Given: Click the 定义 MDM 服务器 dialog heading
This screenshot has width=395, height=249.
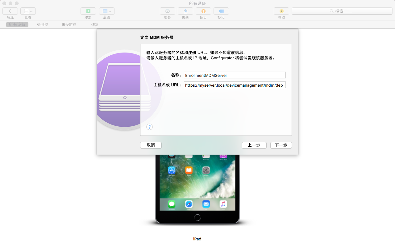Looking at the screenshot, I should pos(157,38).
